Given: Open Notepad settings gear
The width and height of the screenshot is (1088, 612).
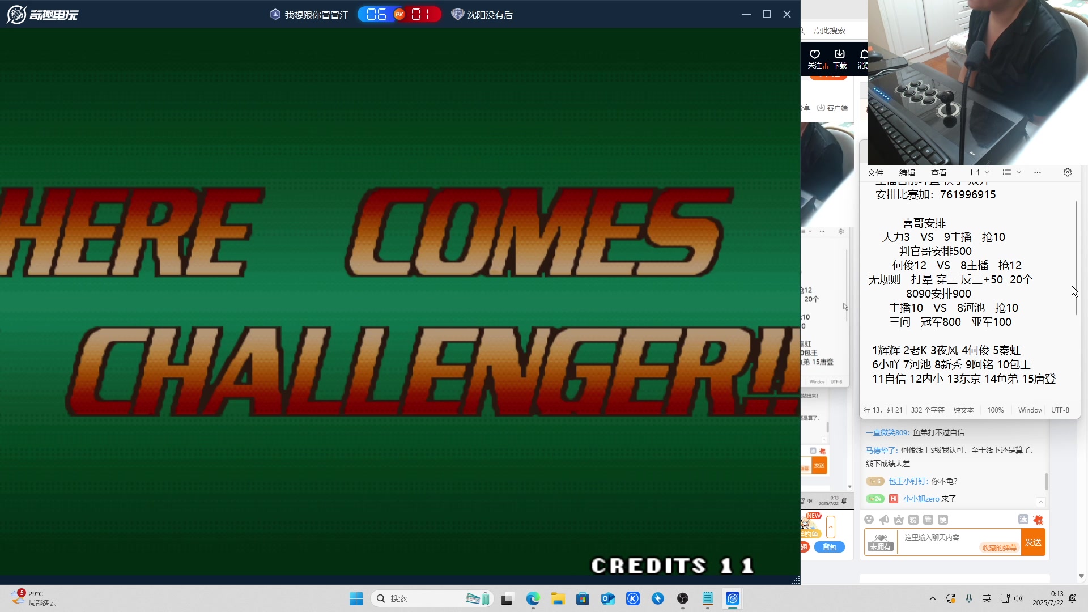Looking at the screenshot, I should click(x=1068, y=172).
